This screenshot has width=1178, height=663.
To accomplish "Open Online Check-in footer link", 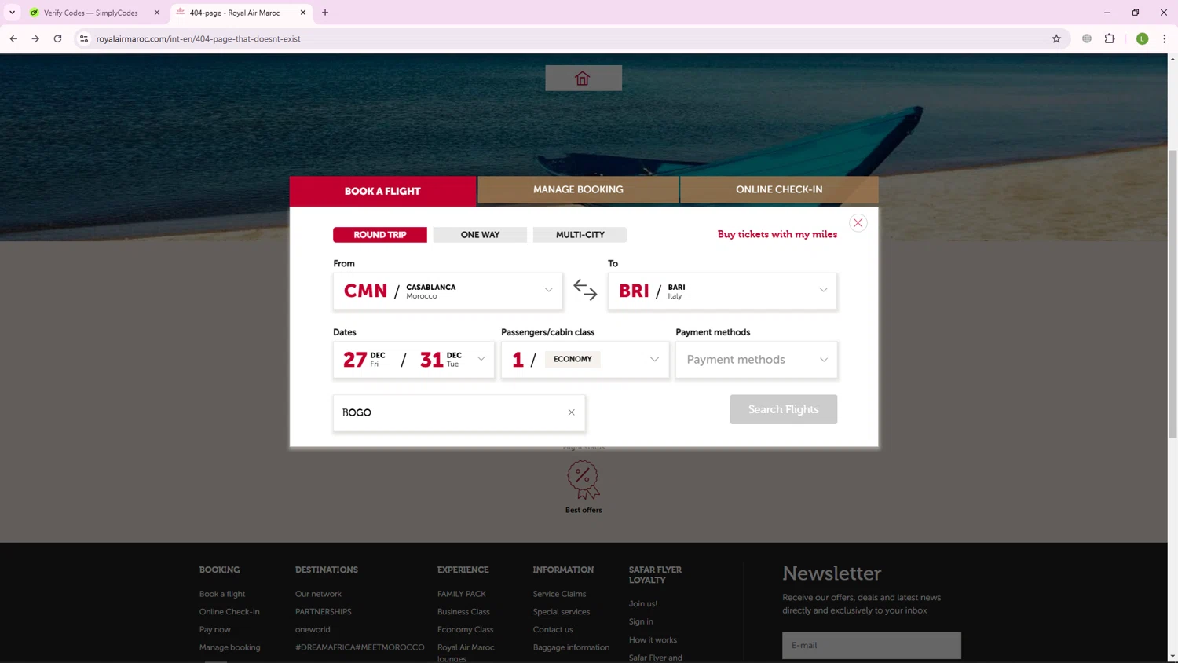I will click(229, 612).
